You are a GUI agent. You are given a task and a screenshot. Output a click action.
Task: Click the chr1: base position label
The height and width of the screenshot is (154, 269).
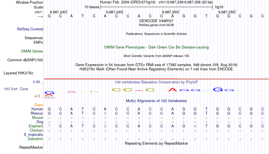39,12
